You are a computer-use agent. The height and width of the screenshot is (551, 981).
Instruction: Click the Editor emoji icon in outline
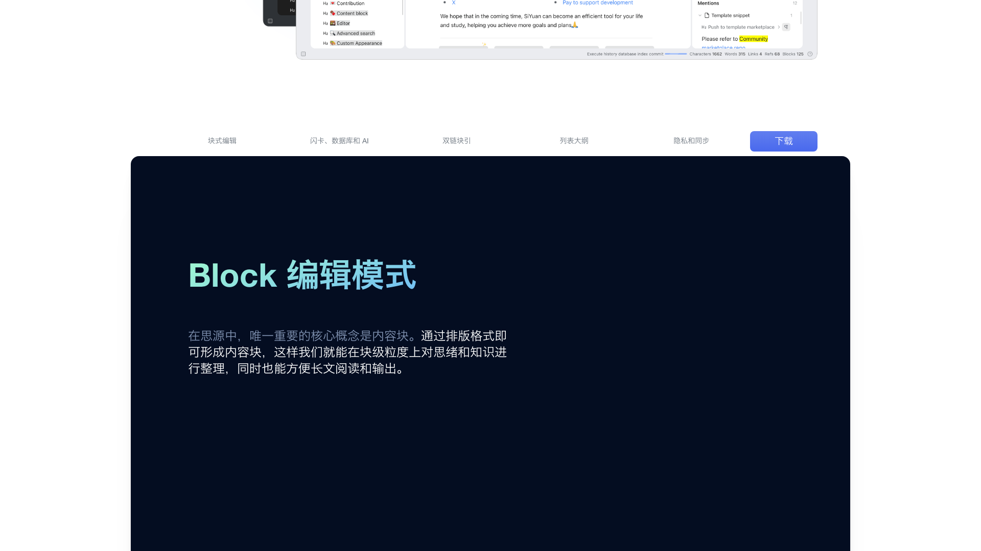(333, 23)
